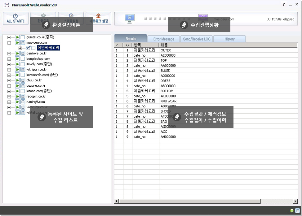
Task: Run the danilove.co.kr crawl play icon
Action: click(x=17, y=53)
